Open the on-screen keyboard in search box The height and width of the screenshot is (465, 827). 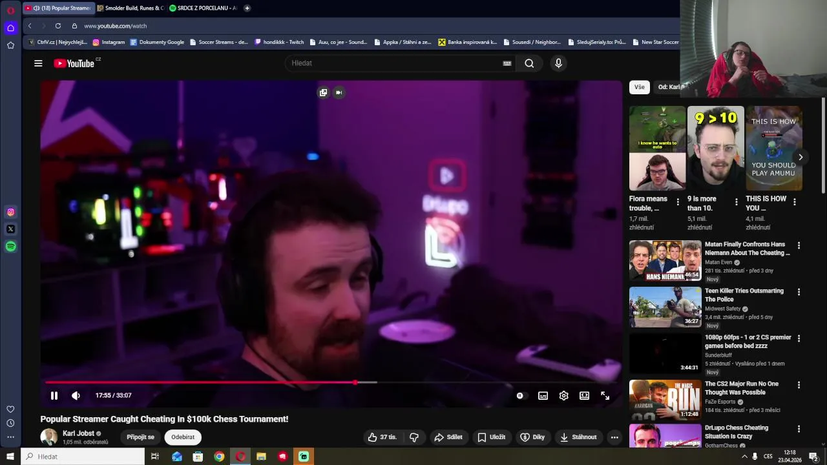point(507,63)
